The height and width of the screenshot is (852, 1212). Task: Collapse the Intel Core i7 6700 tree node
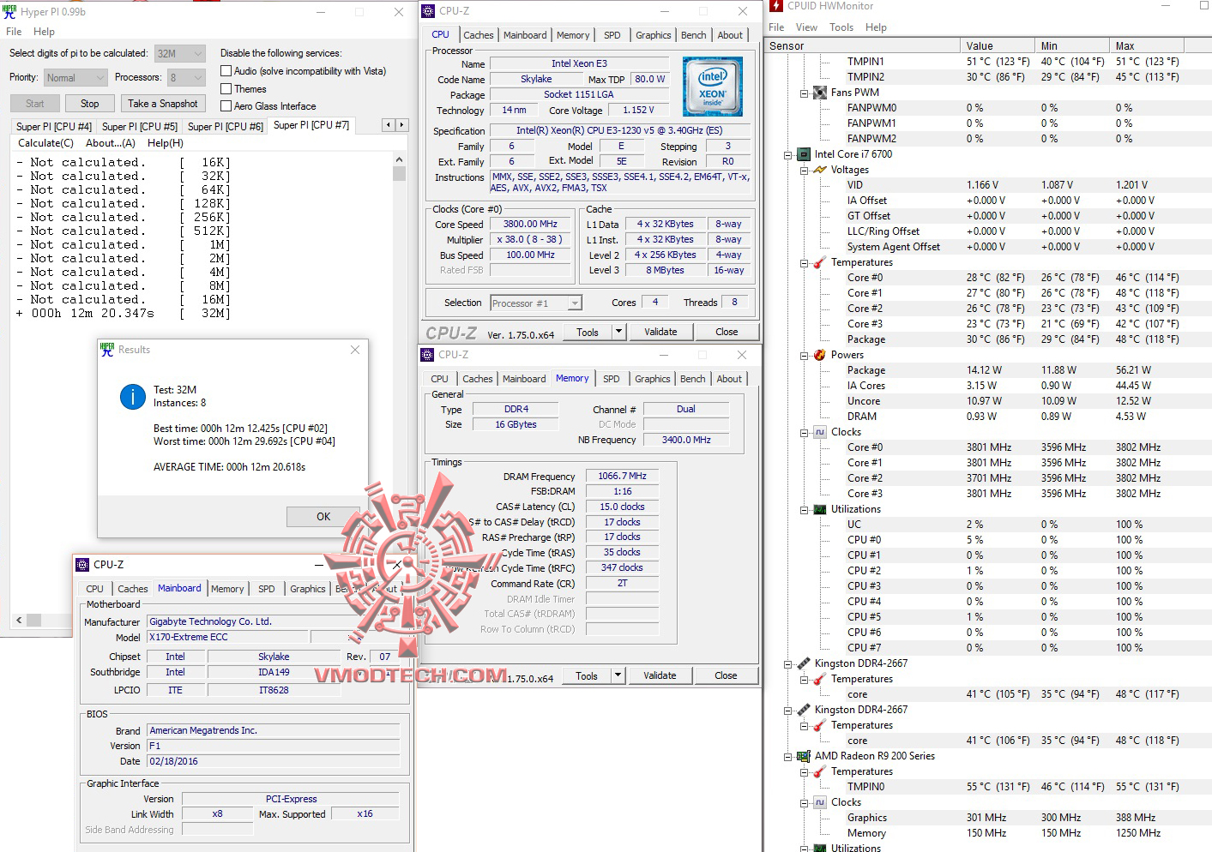coord(787,154)
